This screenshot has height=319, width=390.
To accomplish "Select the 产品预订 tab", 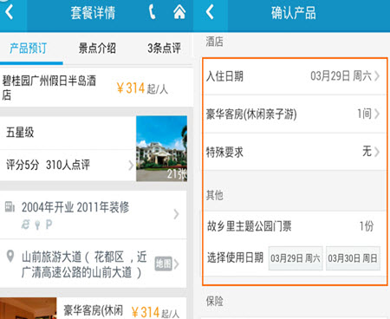I will [x=28, y=49].
